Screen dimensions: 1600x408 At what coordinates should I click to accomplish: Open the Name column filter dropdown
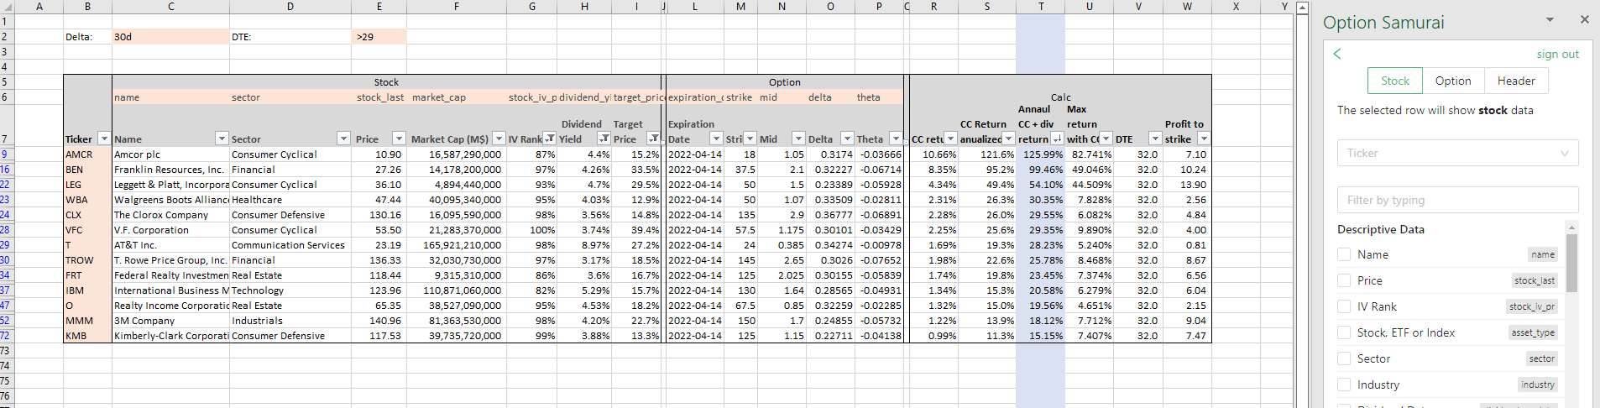pos(222,139)
